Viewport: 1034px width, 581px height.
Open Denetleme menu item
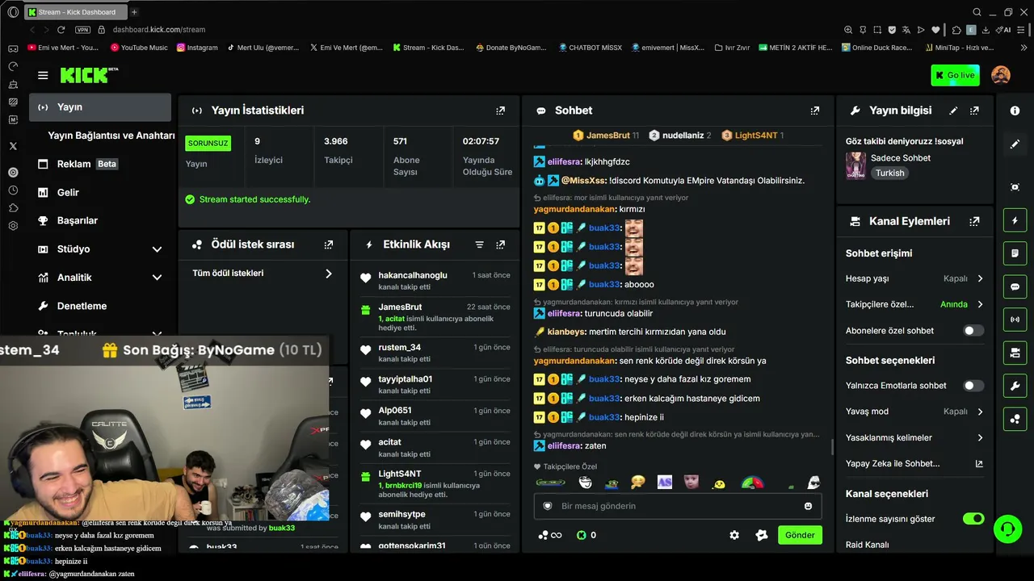pos(100,307)
